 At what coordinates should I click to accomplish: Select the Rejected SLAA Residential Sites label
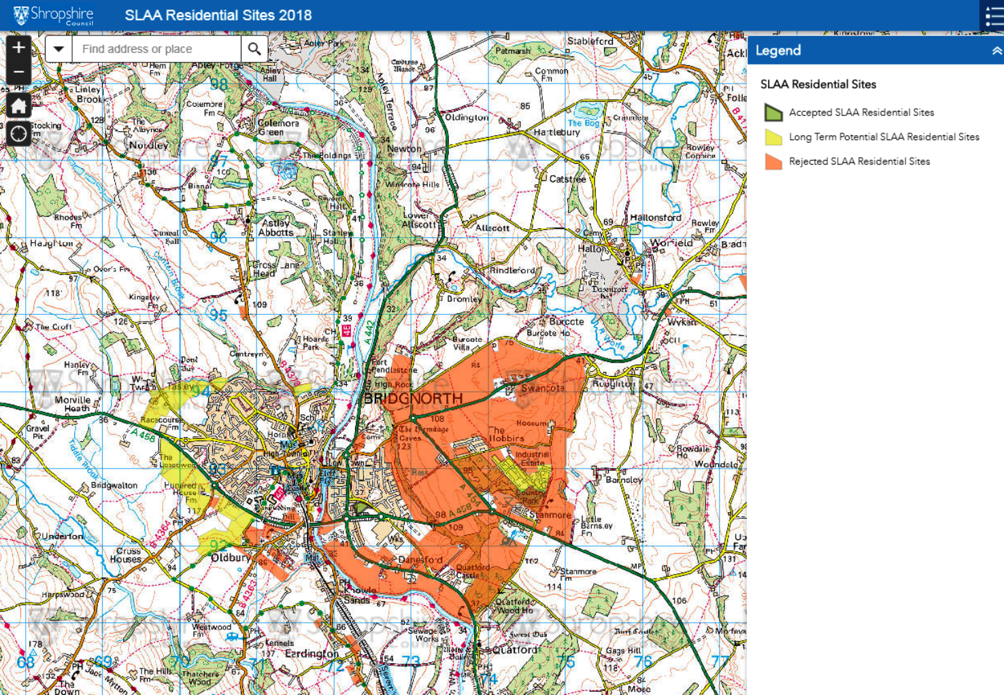pyautogui.click(x=859, y=162)
